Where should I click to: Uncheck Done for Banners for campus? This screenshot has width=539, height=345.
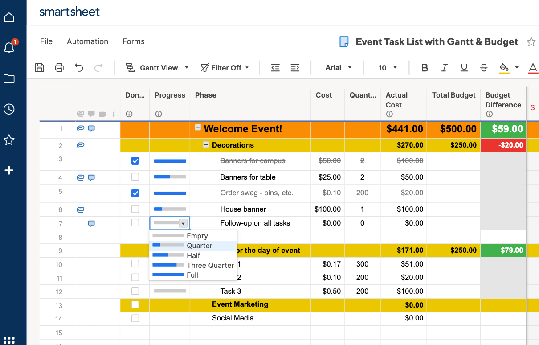tap(135, 161)
